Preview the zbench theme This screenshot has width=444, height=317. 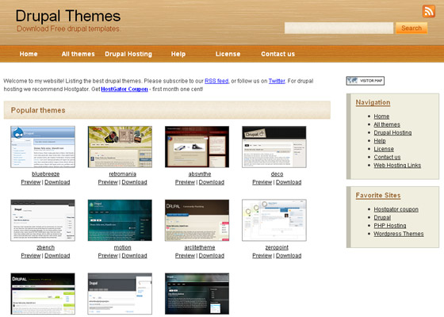31,255
